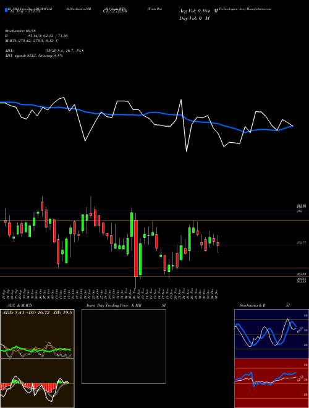Click the 'CL: 272.66' closing price text
This screenshot has height=408, width=309.
[x=114, y=11]
